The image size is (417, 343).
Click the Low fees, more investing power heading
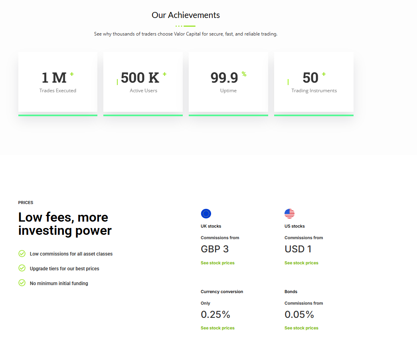pyautogui.click(x=65, y=224)
